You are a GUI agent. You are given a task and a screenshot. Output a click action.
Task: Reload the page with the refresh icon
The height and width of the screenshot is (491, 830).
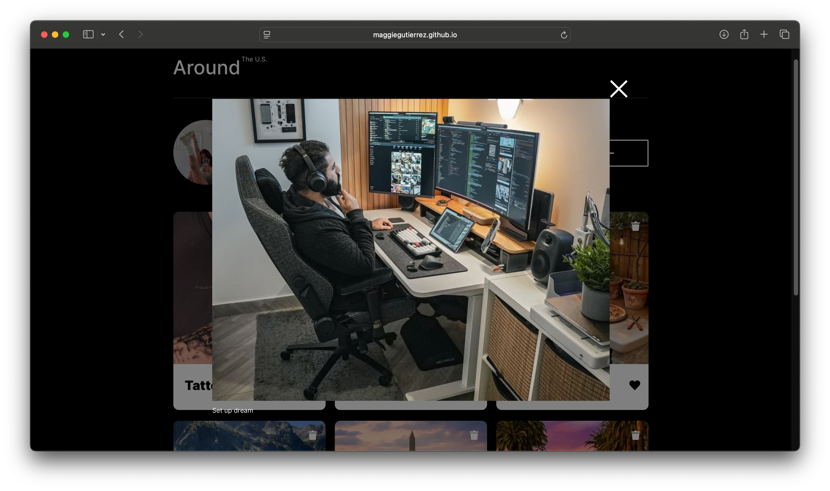point(564,35)
